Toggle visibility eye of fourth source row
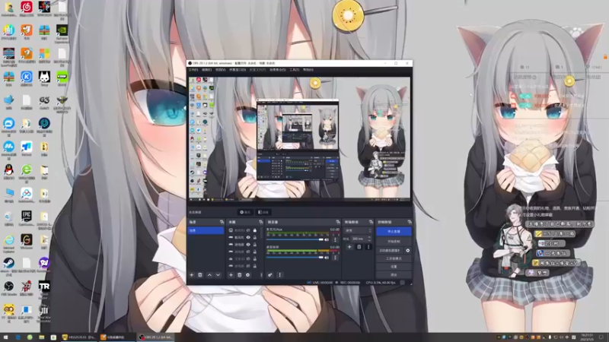The image size is (609, 342). click(248, 252)
